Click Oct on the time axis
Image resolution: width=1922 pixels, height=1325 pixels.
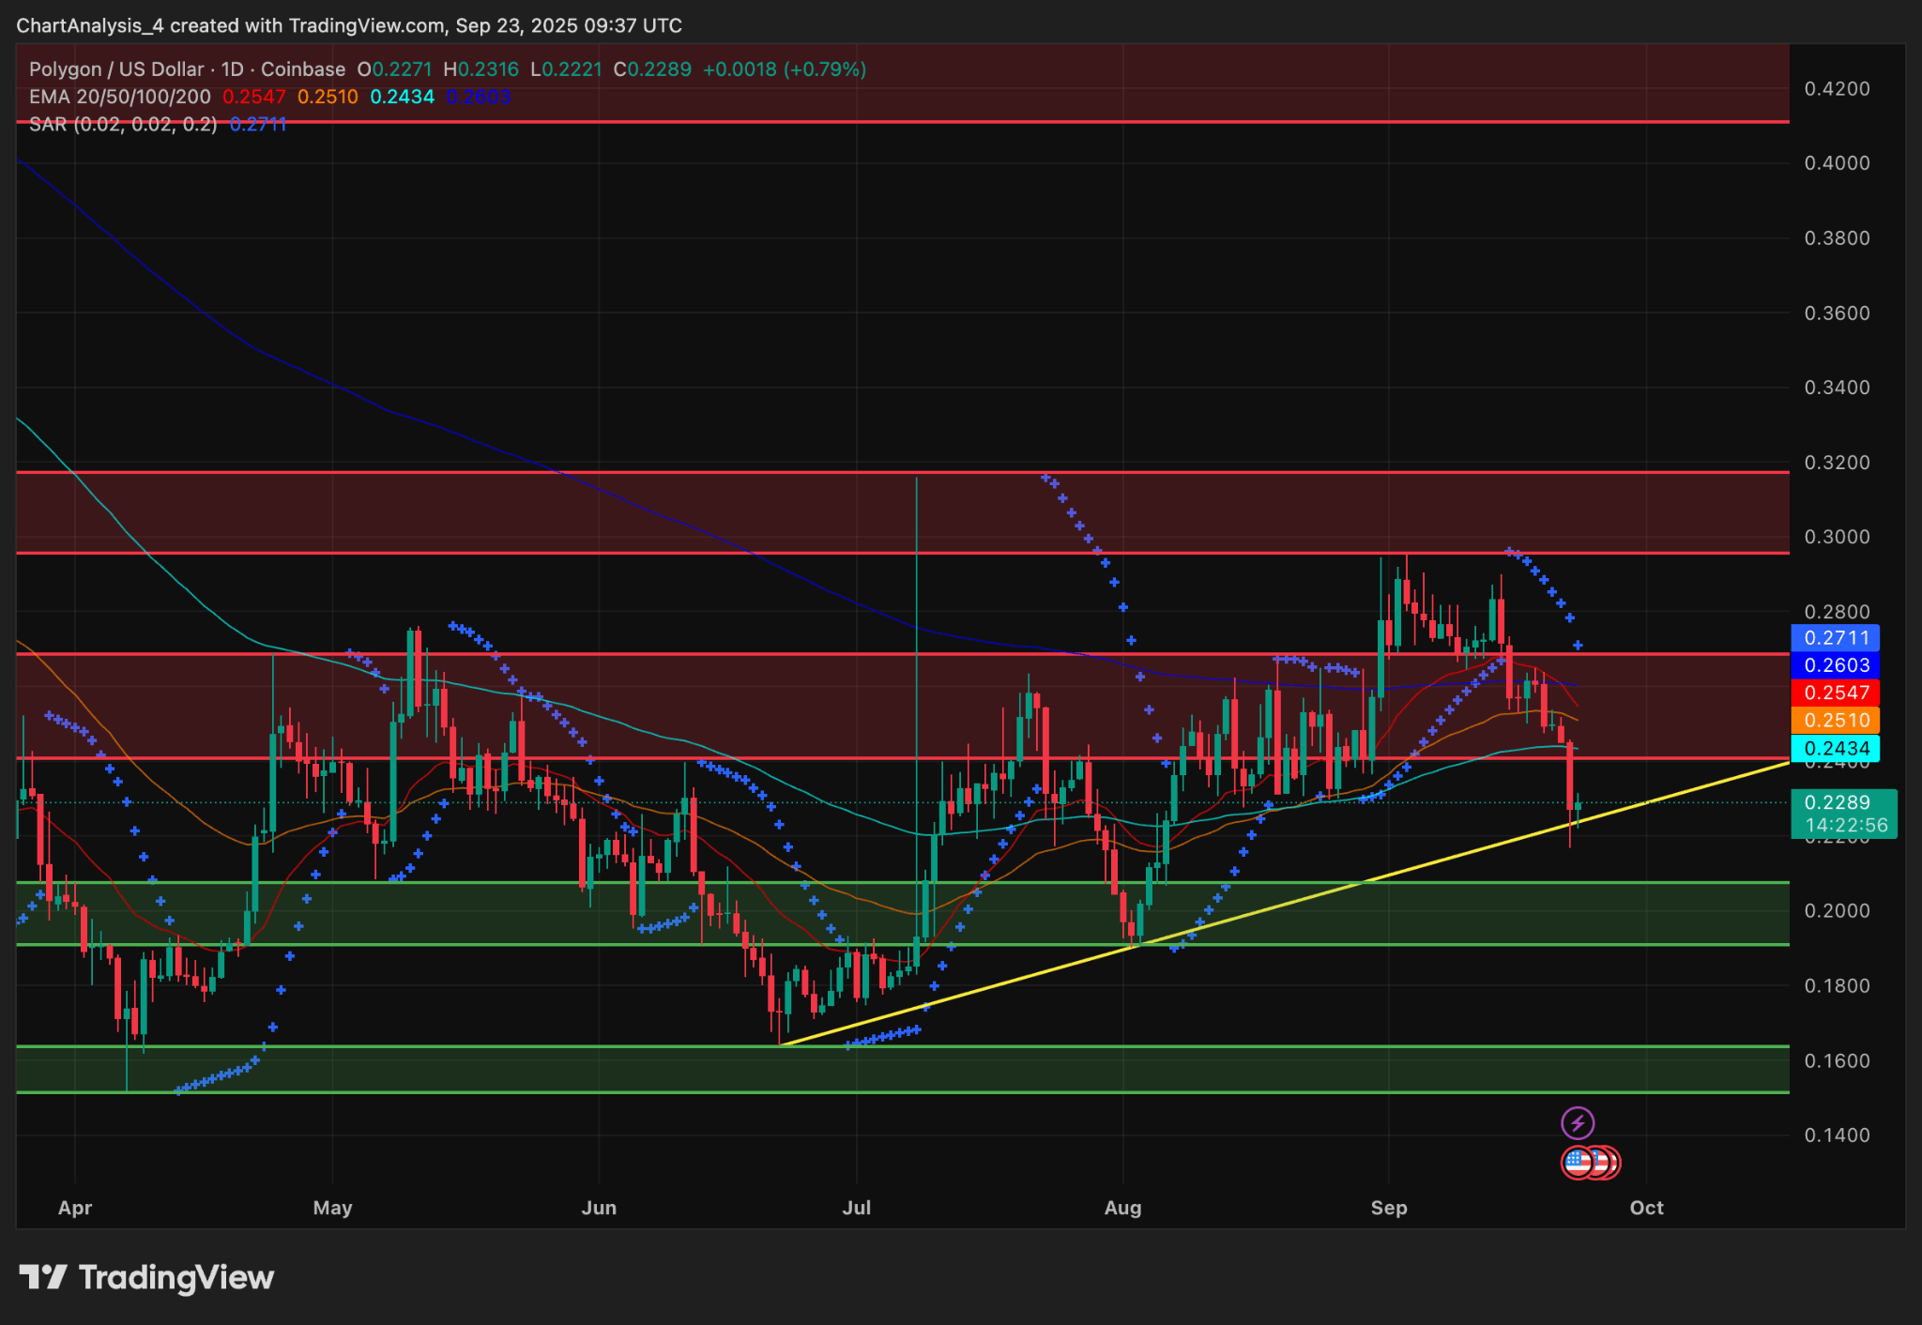coord(1647,1209)
